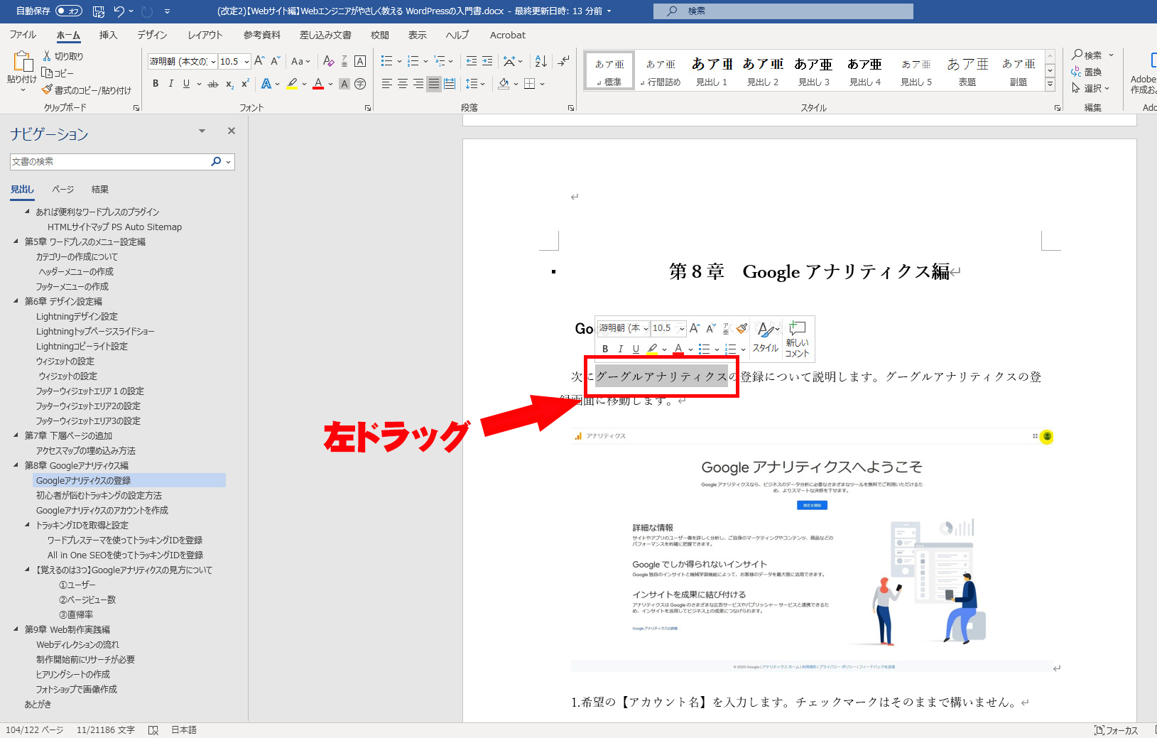1157x738 pixels.
Task: Toggle Underline in the ribbon Font group
Action: (x=186, y=84)
